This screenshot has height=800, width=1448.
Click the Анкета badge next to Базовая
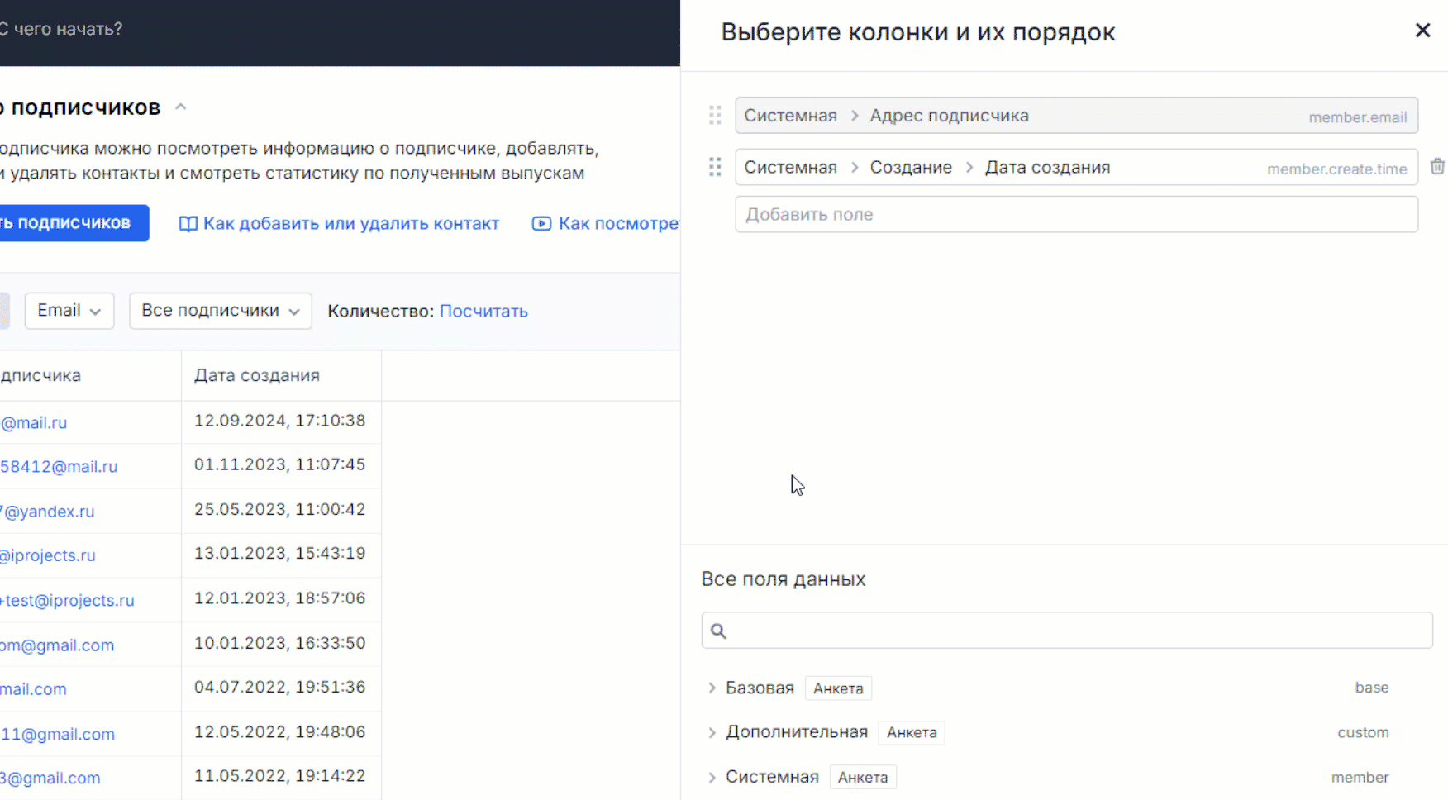click(838, 688)
